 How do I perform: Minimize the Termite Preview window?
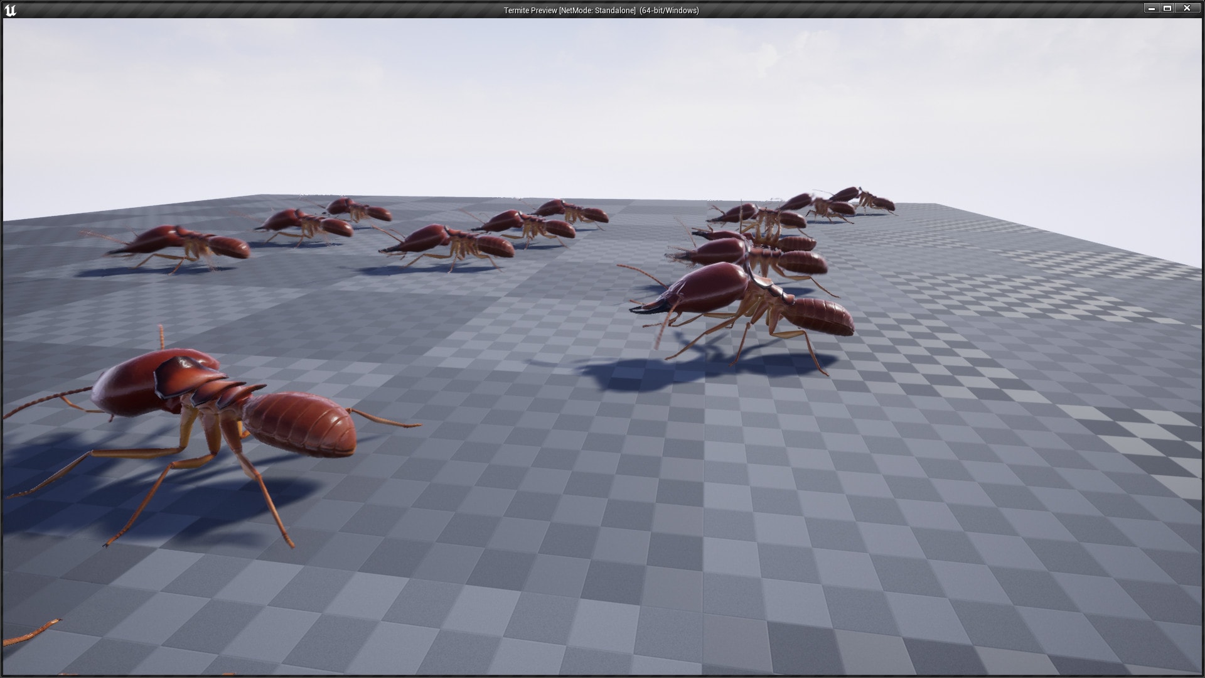pyautogui.click(x=1150, y=9)
